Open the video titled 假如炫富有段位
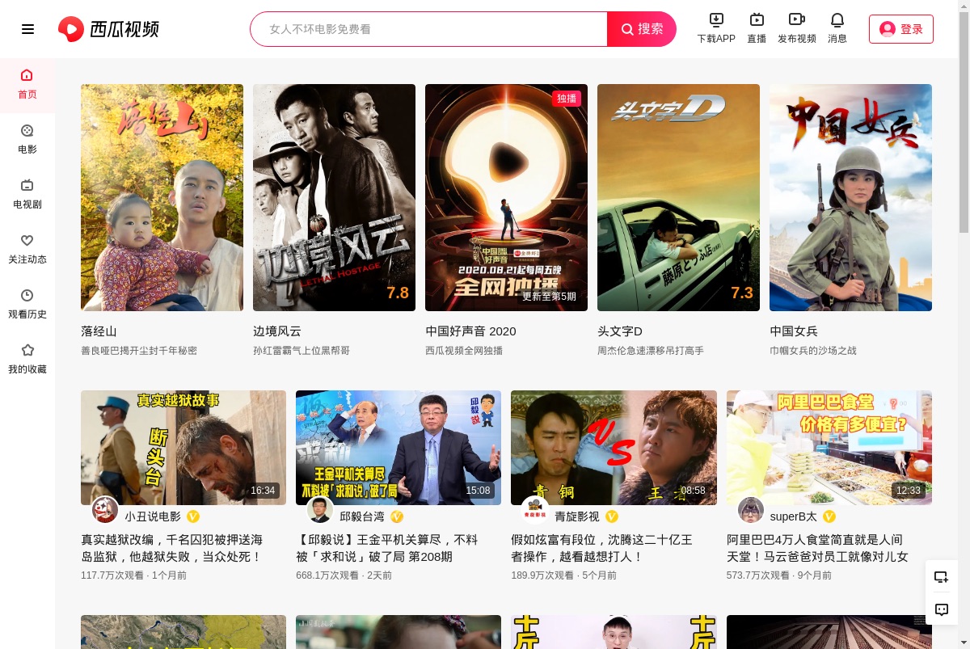Image resolution: width=970 pixels, height=649 pixels. 602,548
